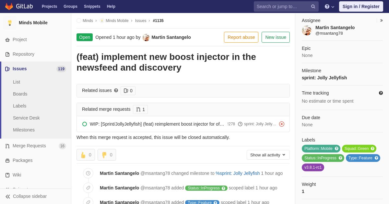
Task: Click the Issues sidebar icon
Action: (x=7, y=69)
